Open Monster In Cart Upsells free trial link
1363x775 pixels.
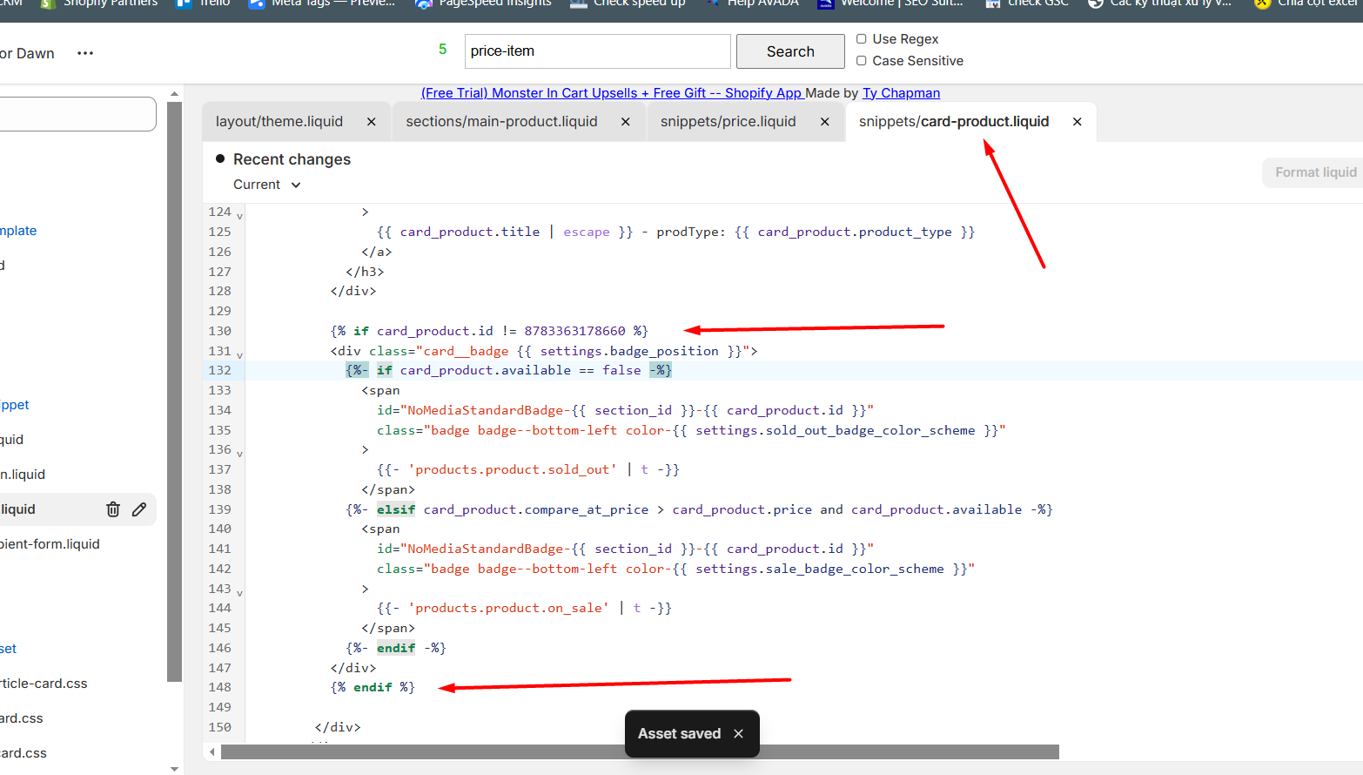click(x=611, y=93)
